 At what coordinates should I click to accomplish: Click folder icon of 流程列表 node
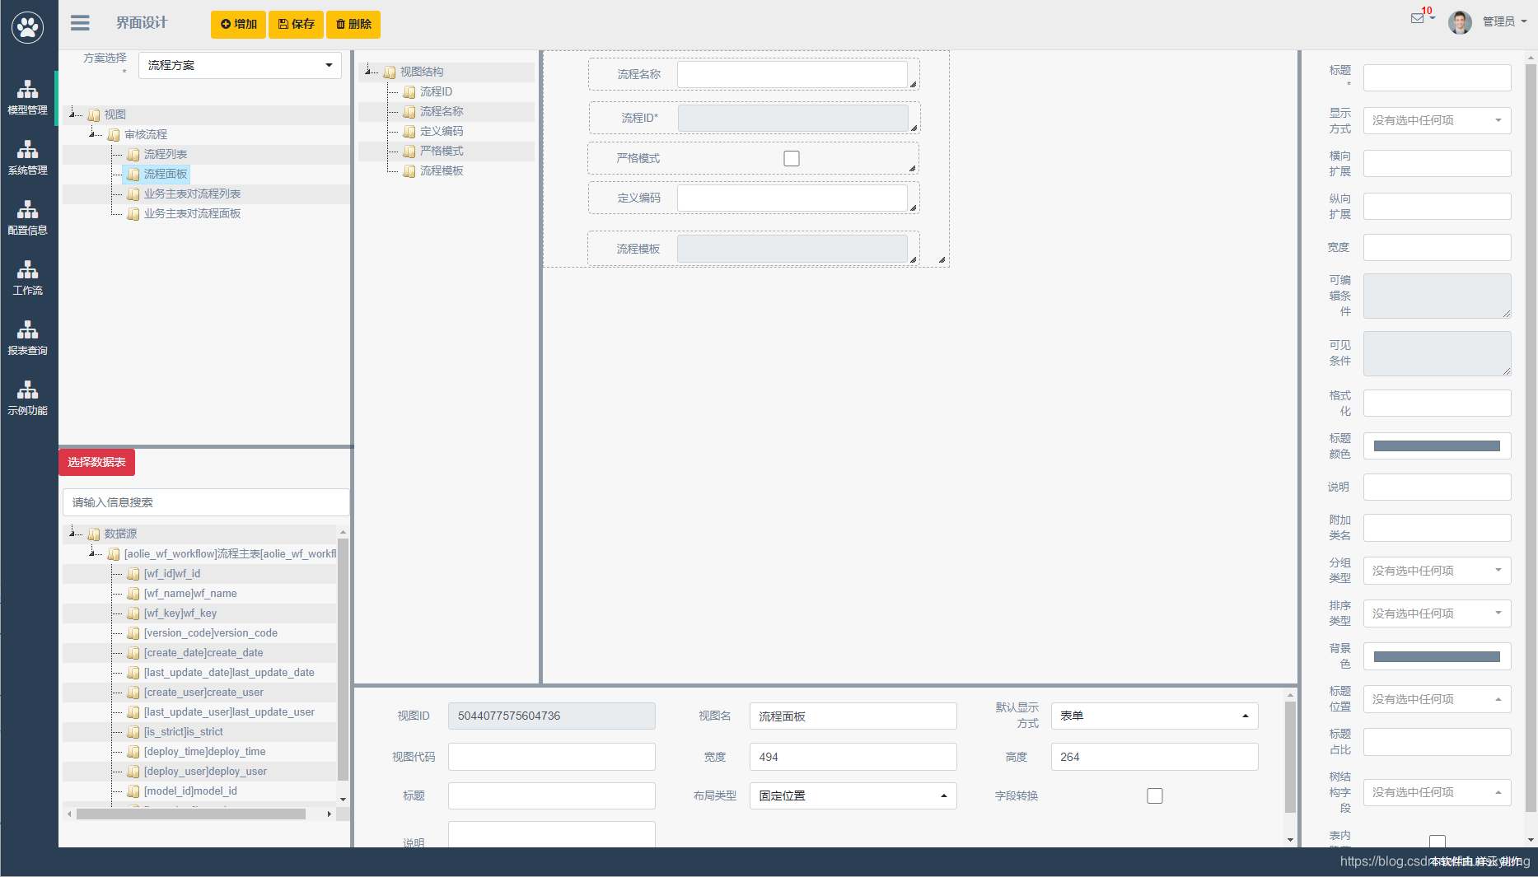click(x=133, y=155)
